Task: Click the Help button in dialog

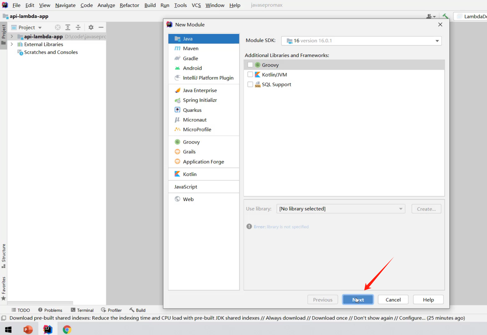Action: (428, 300)
